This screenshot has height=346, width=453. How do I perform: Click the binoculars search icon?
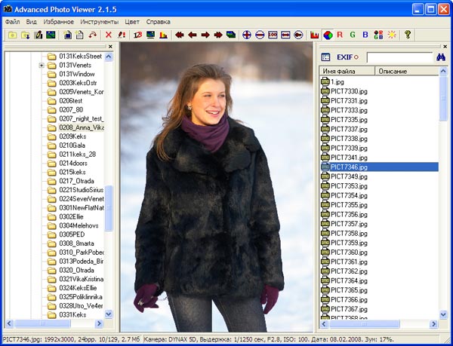click(x=441, y=57)
